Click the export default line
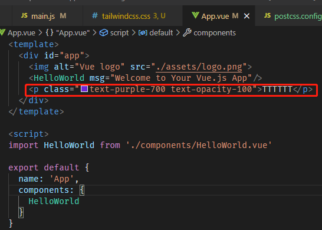322x230 pixels. (x=49, y=167)
